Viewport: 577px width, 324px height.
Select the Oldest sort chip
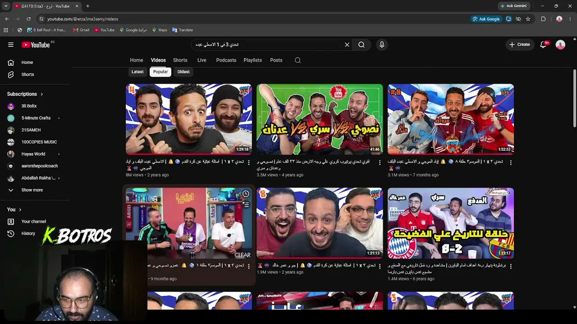pyautogui.click(x=183, y=72)
